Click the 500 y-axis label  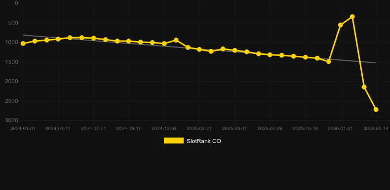pos(14,23)
